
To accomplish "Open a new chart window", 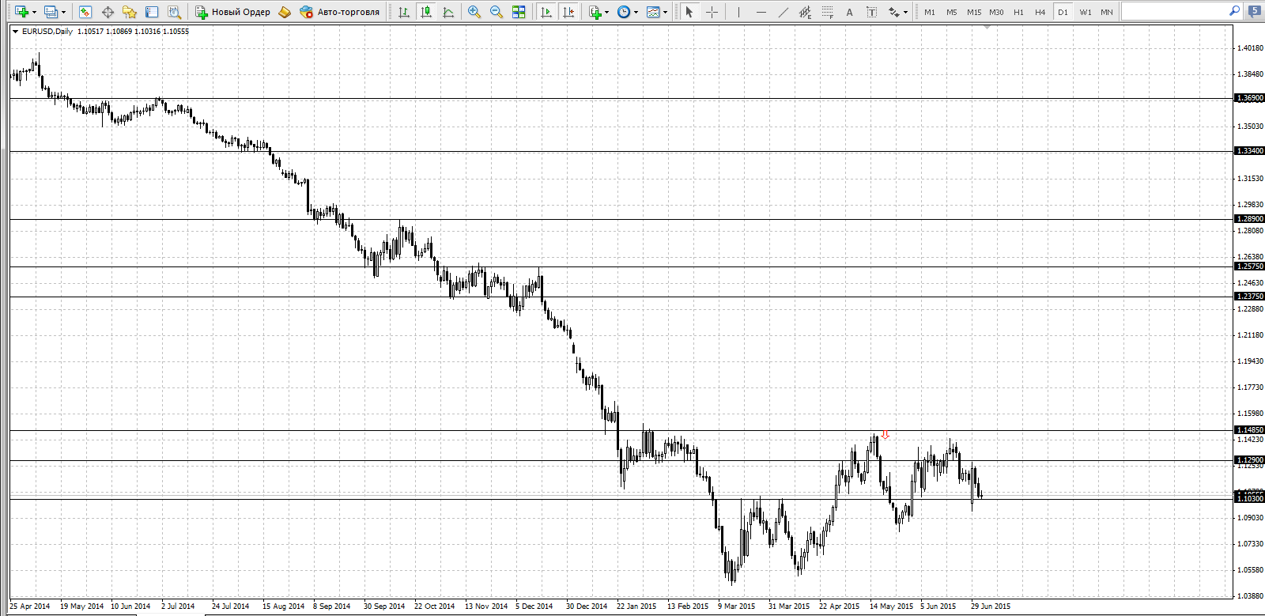I will point(21,12).
